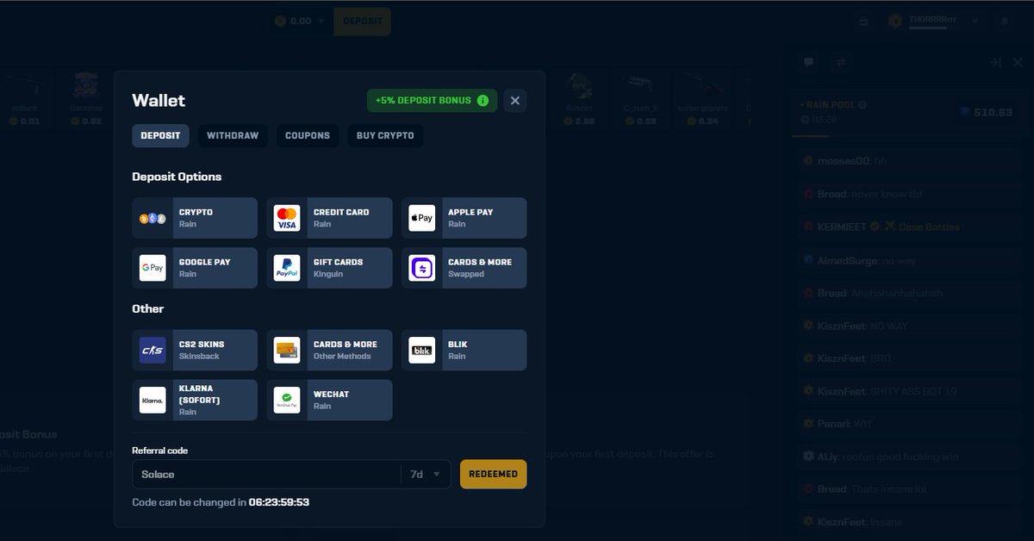Click the Rain Pool help icon
The width and height of the screenshot is (1034, 541).
(x=863, y=105)
